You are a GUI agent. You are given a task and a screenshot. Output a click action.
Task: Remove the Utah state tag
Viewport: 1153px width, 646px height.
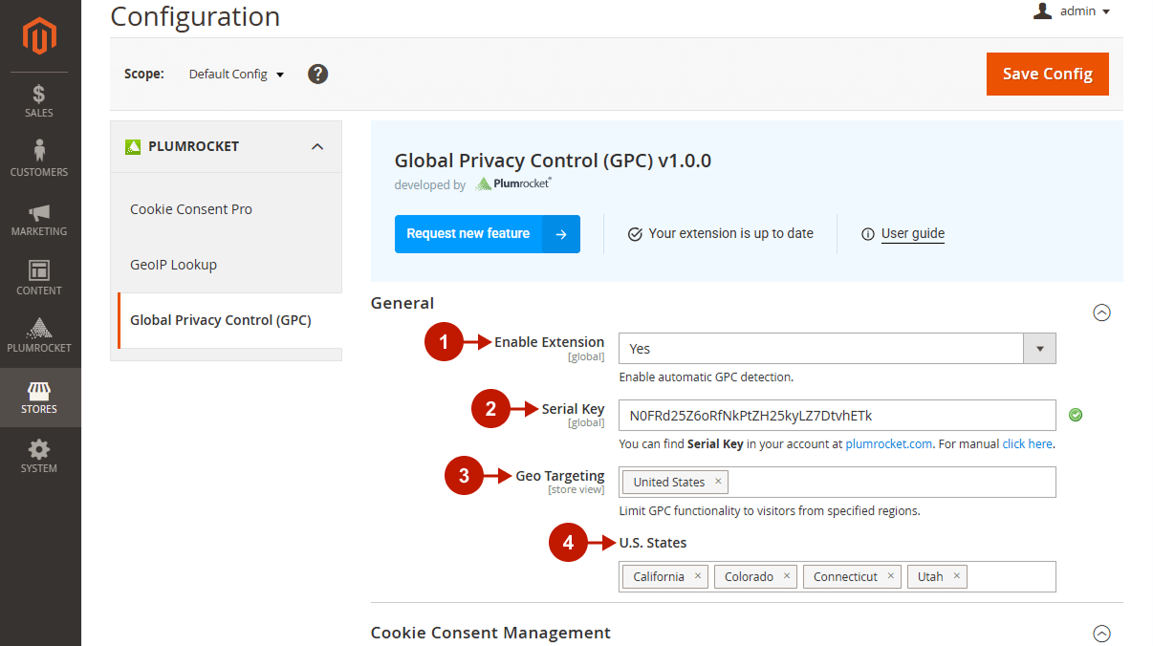tap(956, 576)
